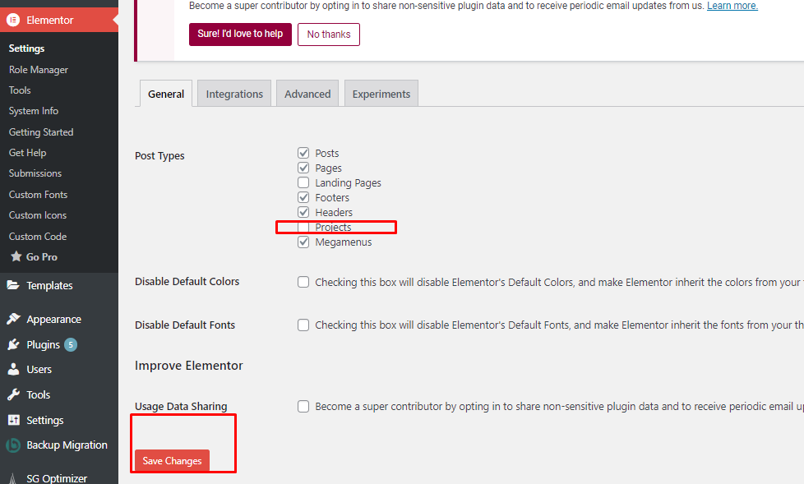
Task: Click the Plugins update count badge
Action: coord(71,344)
